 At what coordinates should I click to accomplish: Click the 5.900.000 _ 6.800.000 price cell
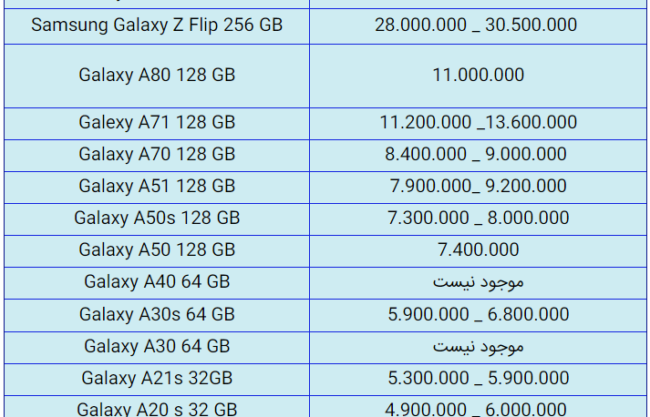point(478,314)
